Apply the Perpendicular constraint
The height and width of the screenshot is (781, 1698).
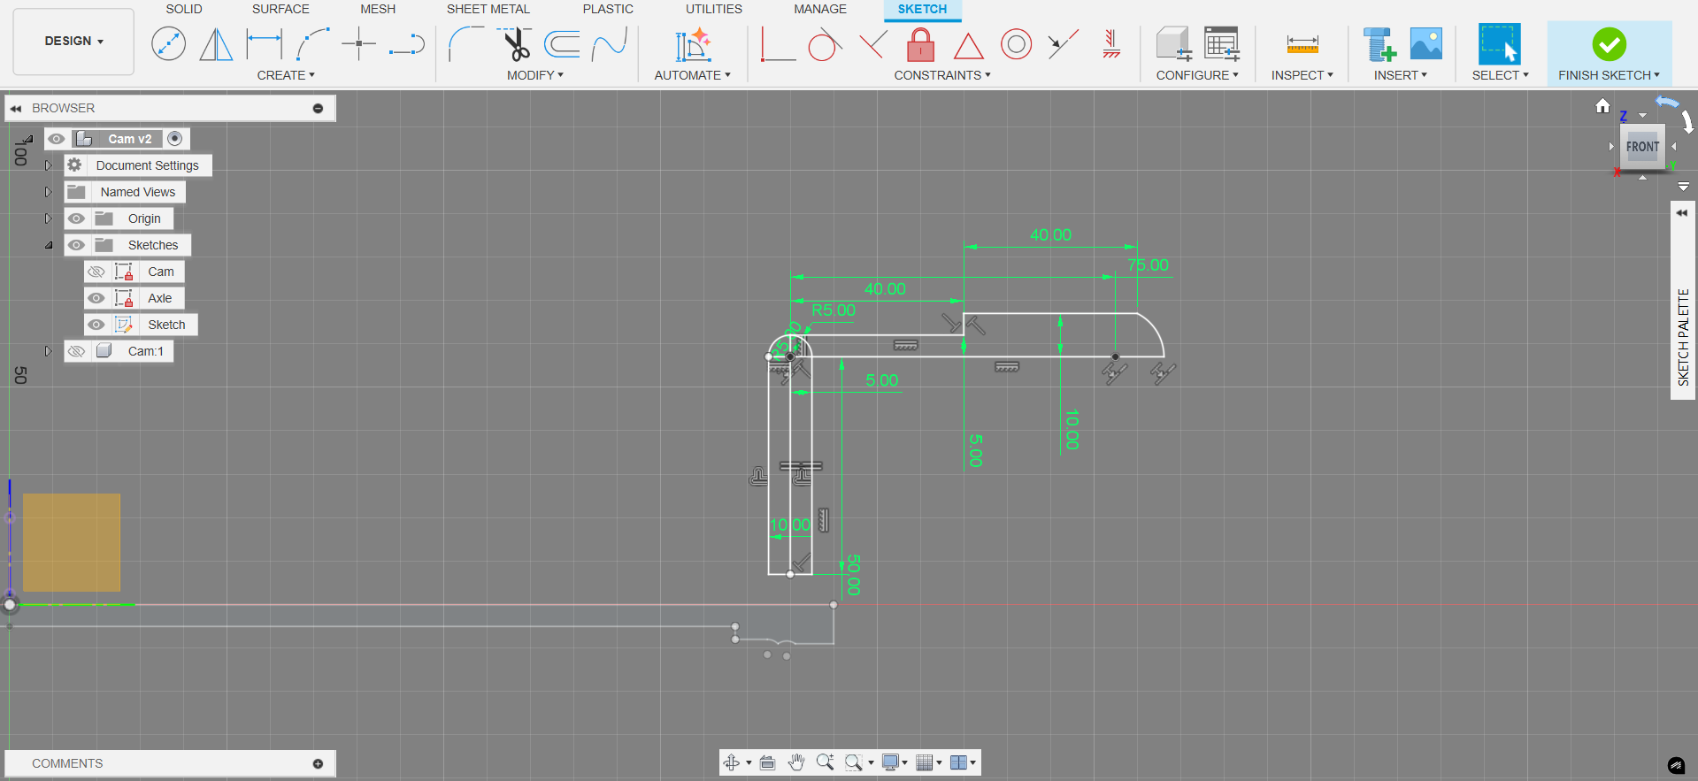tap(872, 43)
